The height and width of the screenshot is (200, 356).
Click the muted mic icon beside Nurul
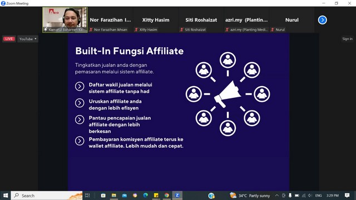coord(273,29)
